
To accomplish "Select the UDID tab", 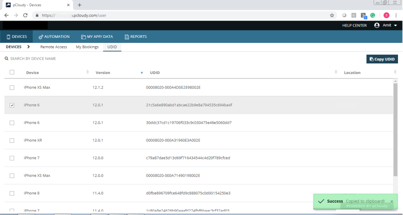I will (x=112, y=47).
